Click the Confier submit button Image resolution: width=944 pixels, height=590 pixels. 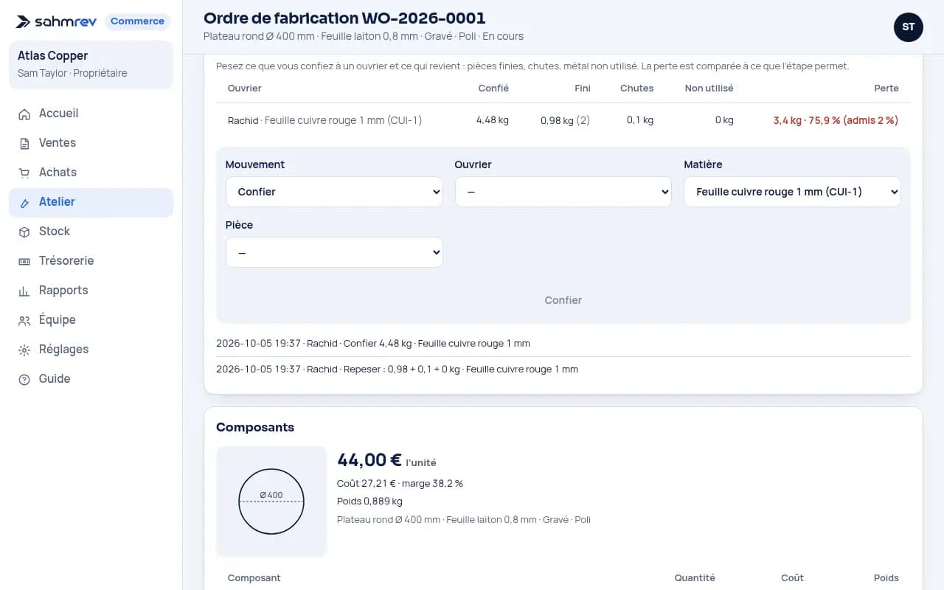[x=563, y=300]
